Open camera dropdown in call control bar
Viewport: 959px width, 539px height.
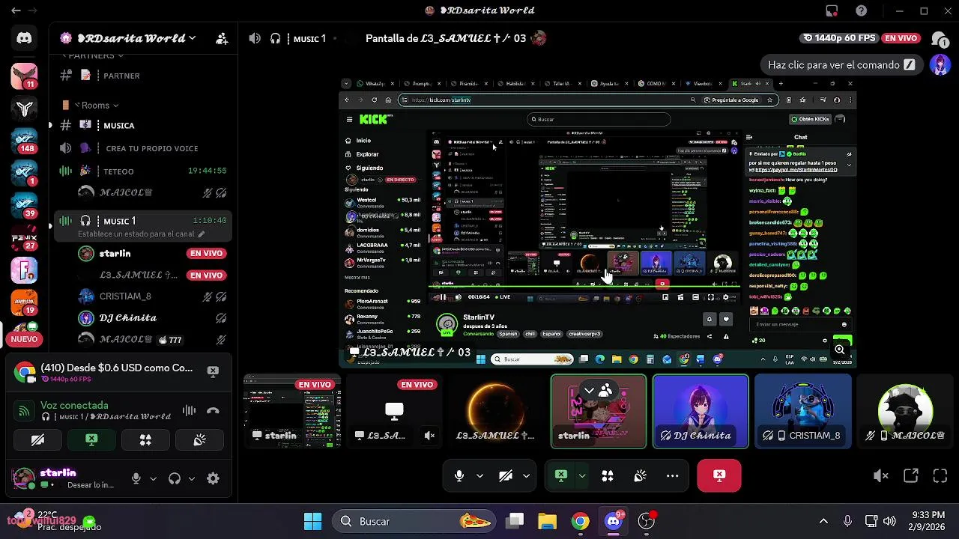point(526,475)
